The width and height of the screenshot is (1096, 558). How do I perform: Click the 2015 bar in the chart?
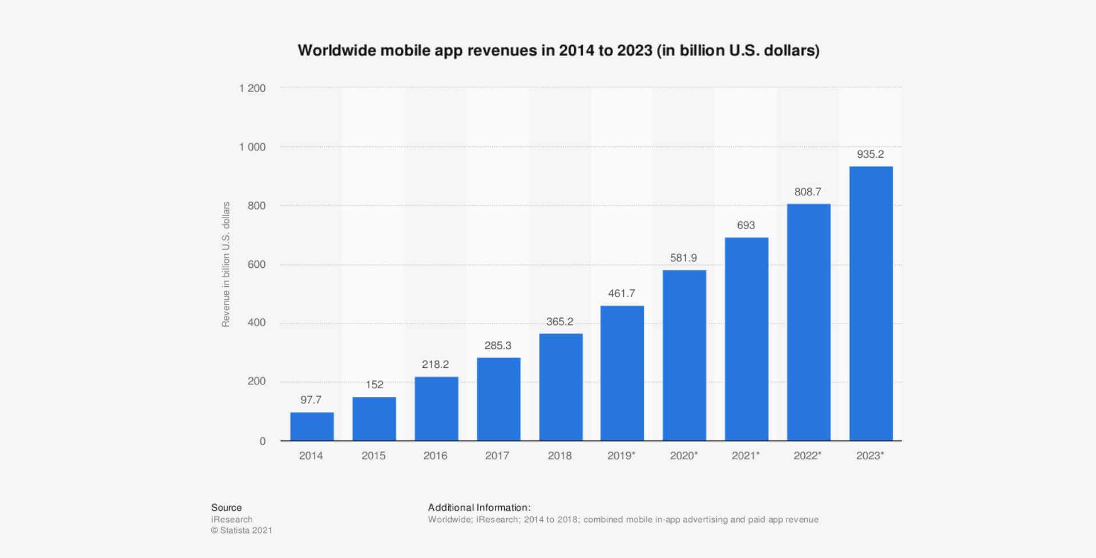click(x=374, y=419)
